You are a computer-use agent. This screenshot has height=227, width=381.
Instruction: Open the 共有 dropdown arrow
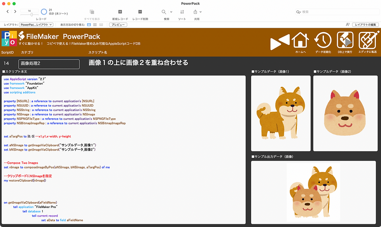(x=201, y=12)
